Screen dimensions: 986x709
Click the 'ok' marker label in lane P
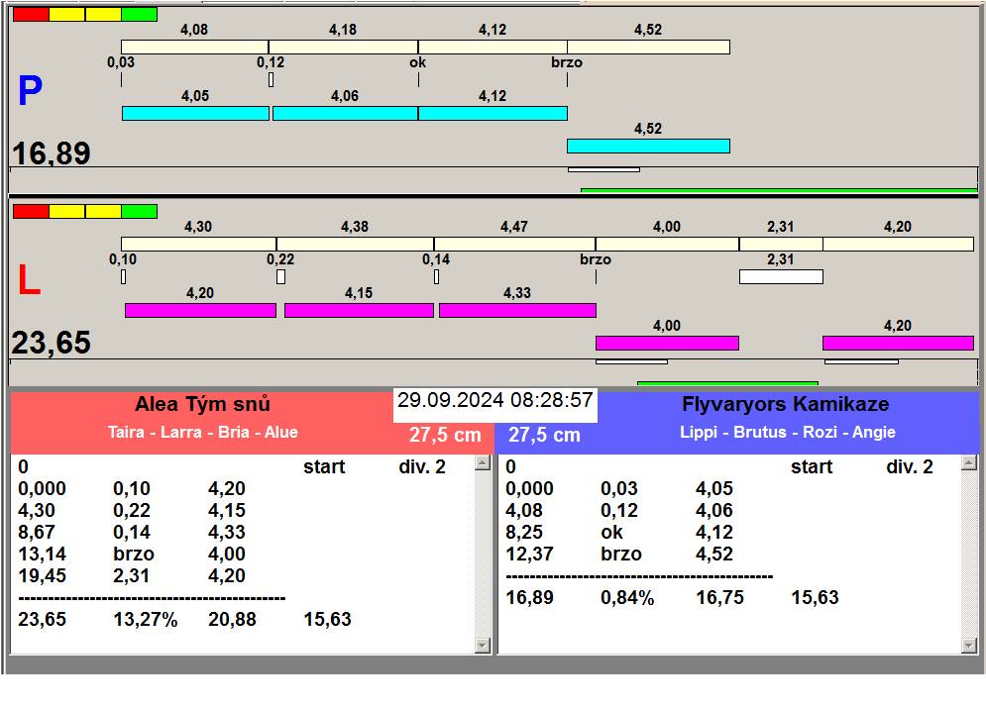417,62
